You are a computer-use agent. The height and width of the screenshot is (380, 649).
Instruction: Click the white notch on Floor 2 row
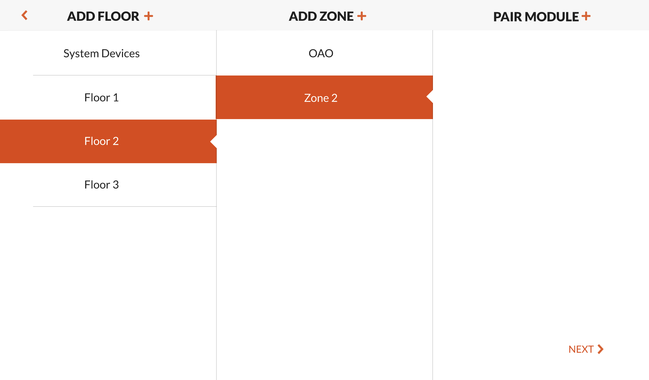(214, 142)
